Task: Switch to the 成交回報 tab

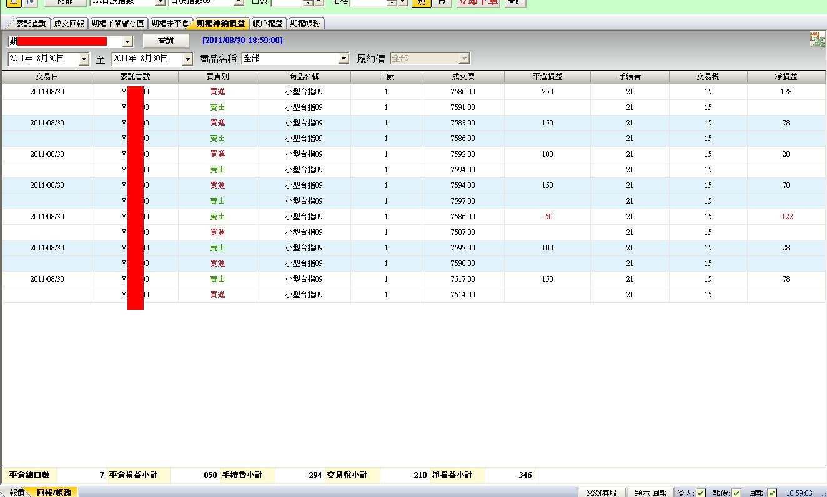Action: tap(69, 24)
